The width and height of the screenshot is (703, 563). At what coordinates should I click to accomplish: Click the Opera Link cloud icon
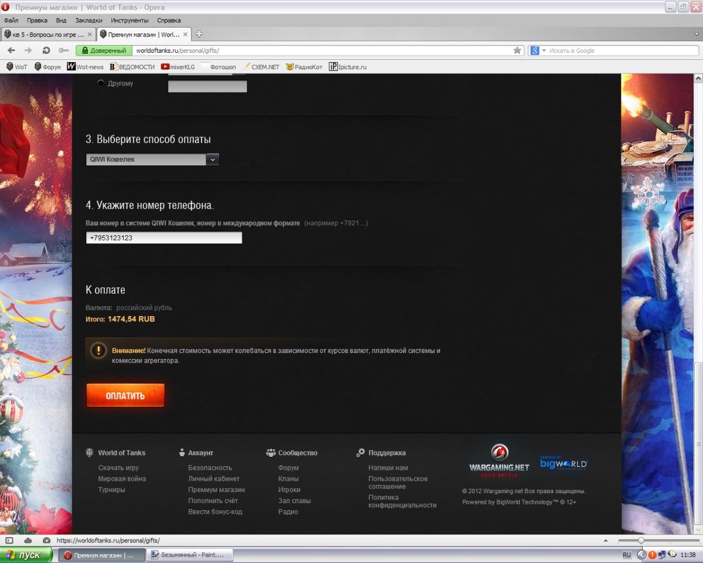(28, 540)
